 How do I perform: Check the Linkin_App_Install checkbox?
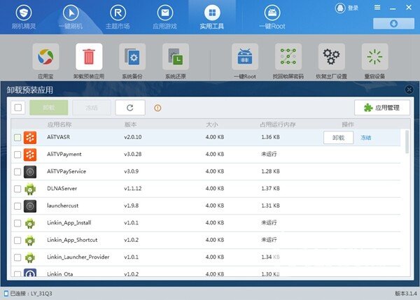[x=17, y=223]
